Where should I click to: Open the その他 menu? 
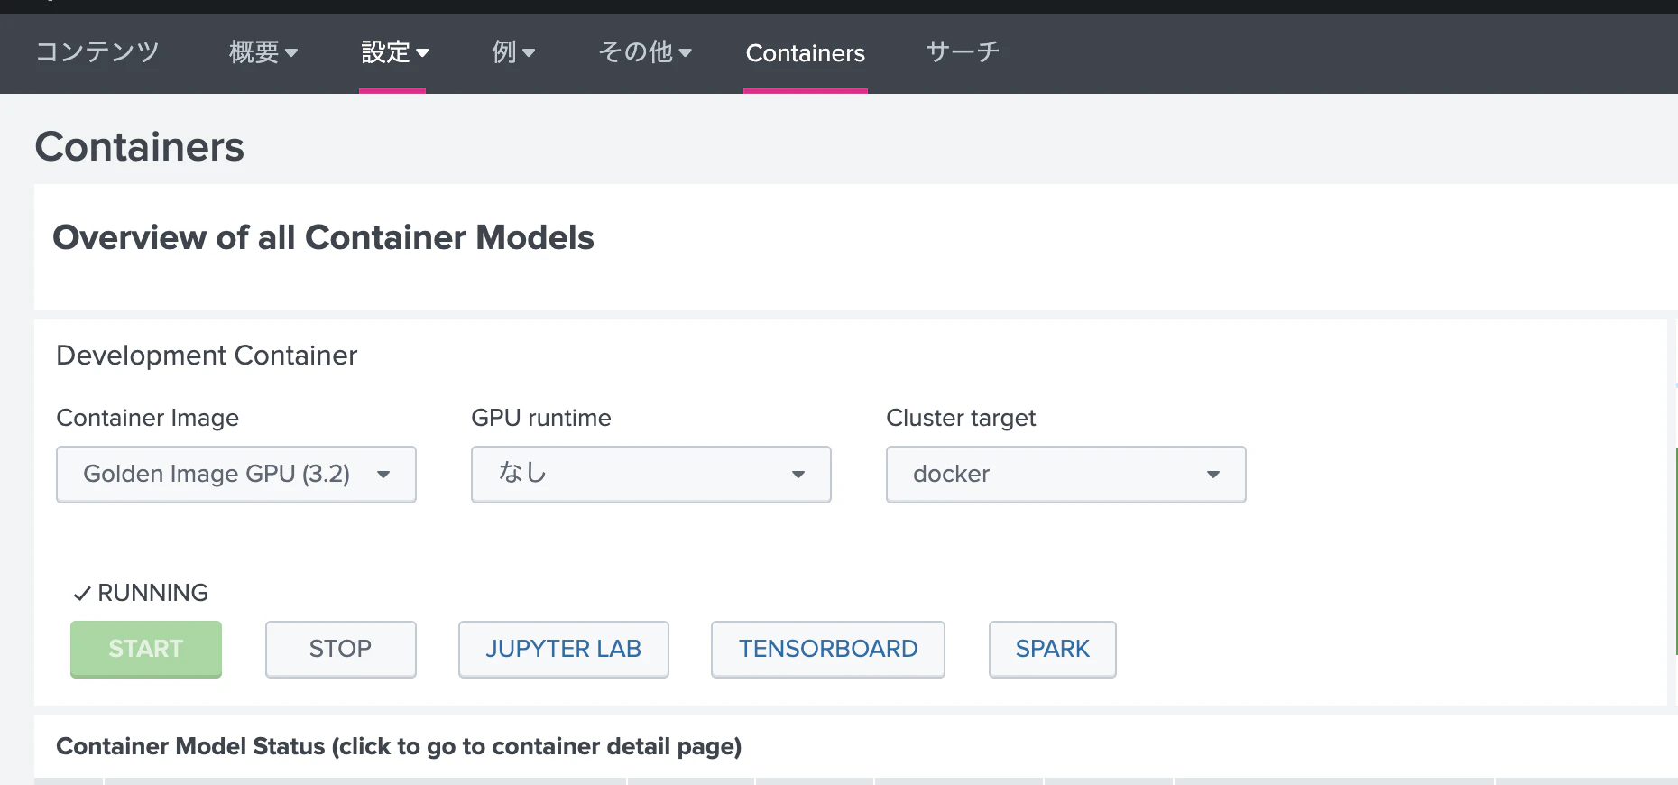[644, 52]
